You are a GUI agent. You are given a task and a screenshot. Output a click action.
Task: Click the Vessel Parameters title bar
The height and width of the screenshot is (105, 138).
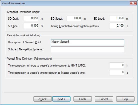65,3
